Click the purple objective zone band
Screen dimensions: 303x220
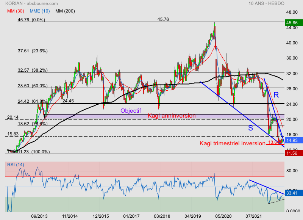[x=164, y=116]
